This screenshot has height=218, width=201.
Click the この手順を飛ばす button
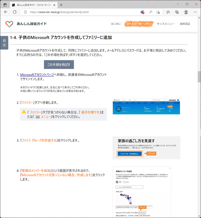click(59, 65)
